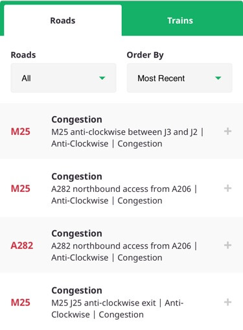Click the red M25 label for J25 exit
243x330 pixels.
tap(21, 303)
